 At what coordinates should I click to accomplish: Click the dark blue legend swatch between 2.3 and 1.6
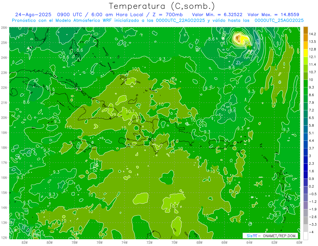(306, 167)
